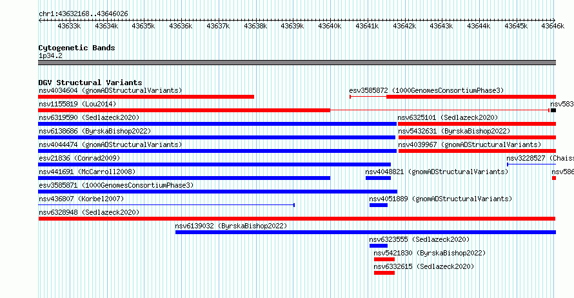Screen dimensions: 574x298
Task: Click nsv4048821 gnomAD variant label
Action: [437, 172]
